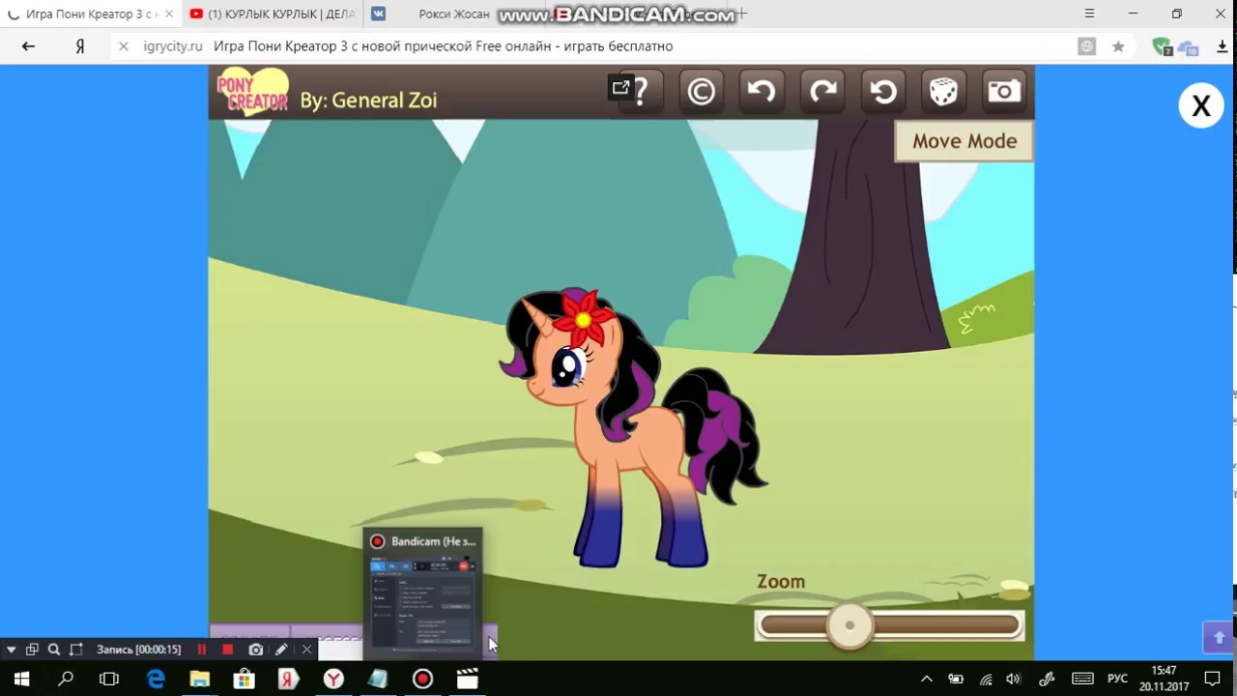
Task: Stop loading the page
Action: click(x=123, y=46)
